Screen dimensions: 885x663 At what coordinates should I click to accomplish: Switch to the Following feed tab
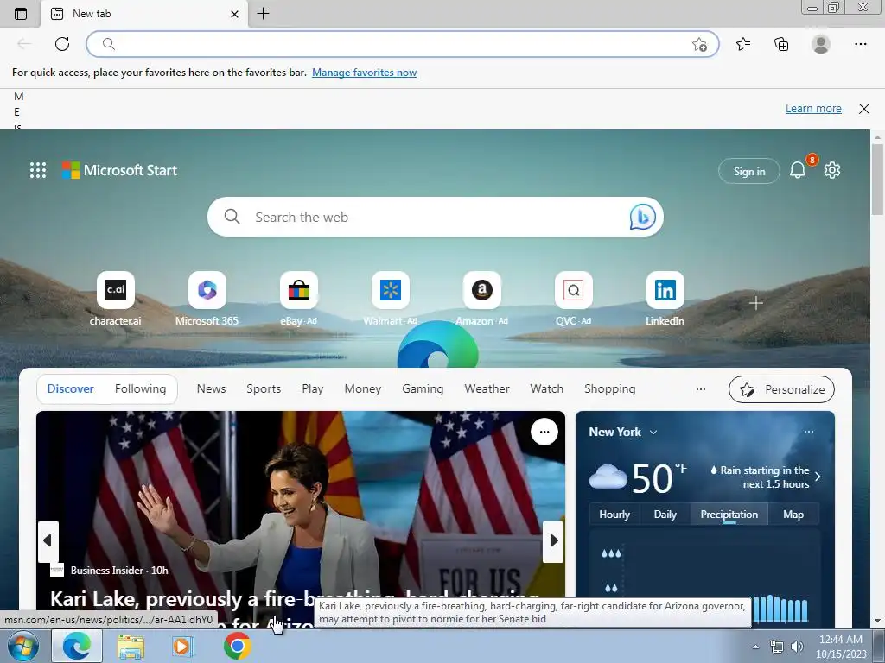click(x=141, y=389)
